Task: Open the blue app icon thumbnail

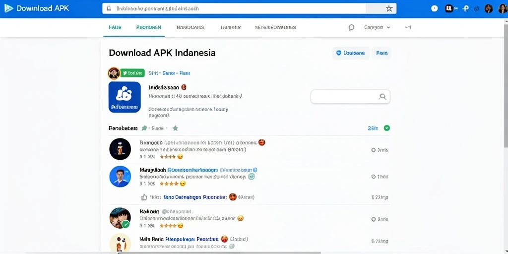Action: [125, 97]
